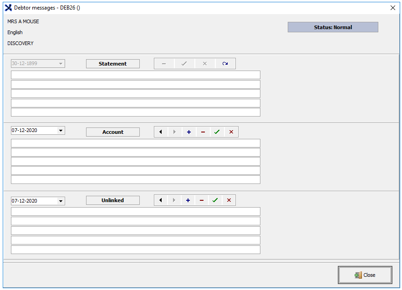This screenshot has width=402, height=290.
Task: Expand the Statement date dropdown
Action: pyautogui.click(x=61, y=64)
